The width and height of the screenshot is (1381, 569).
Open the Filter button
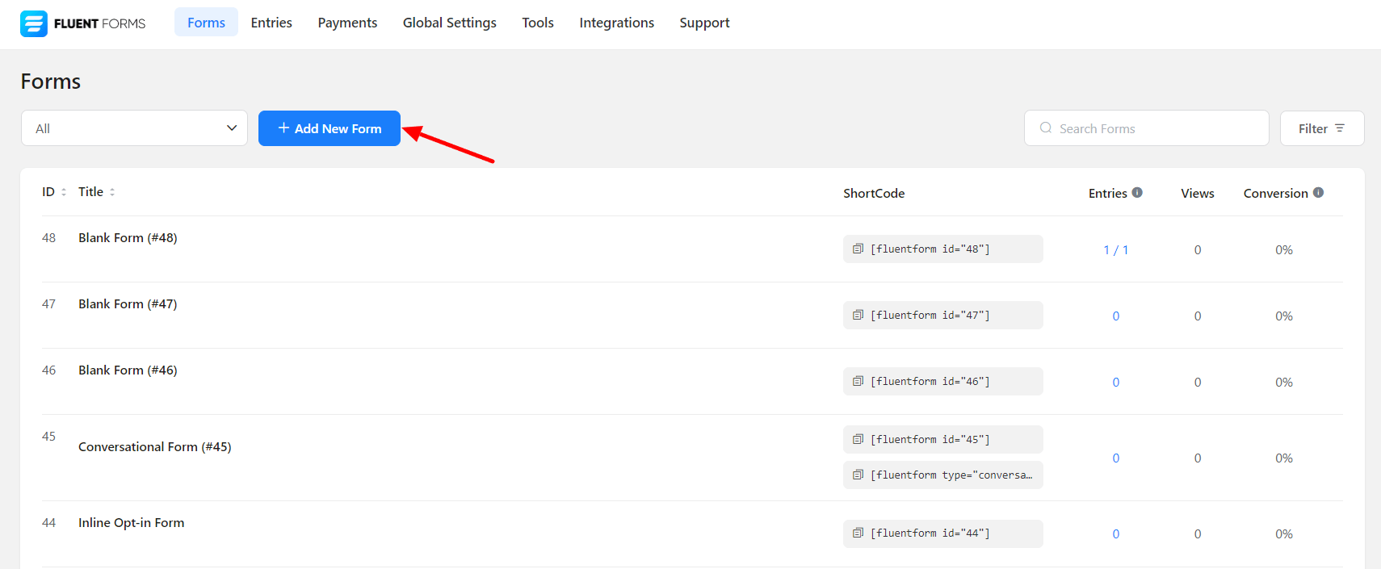(x=1321, y=128)
